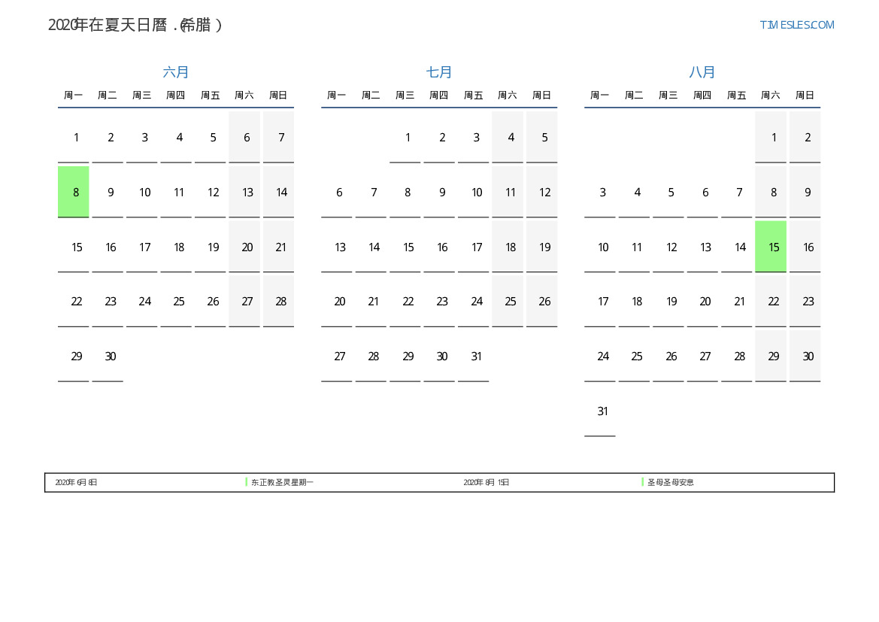Select the 八月 month heading
879x622 pixels.
(702, 71)
